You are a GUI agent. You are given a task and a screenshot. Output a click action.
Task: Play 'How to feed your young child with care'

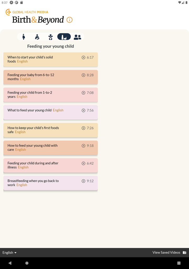click(x=83, y=146)
